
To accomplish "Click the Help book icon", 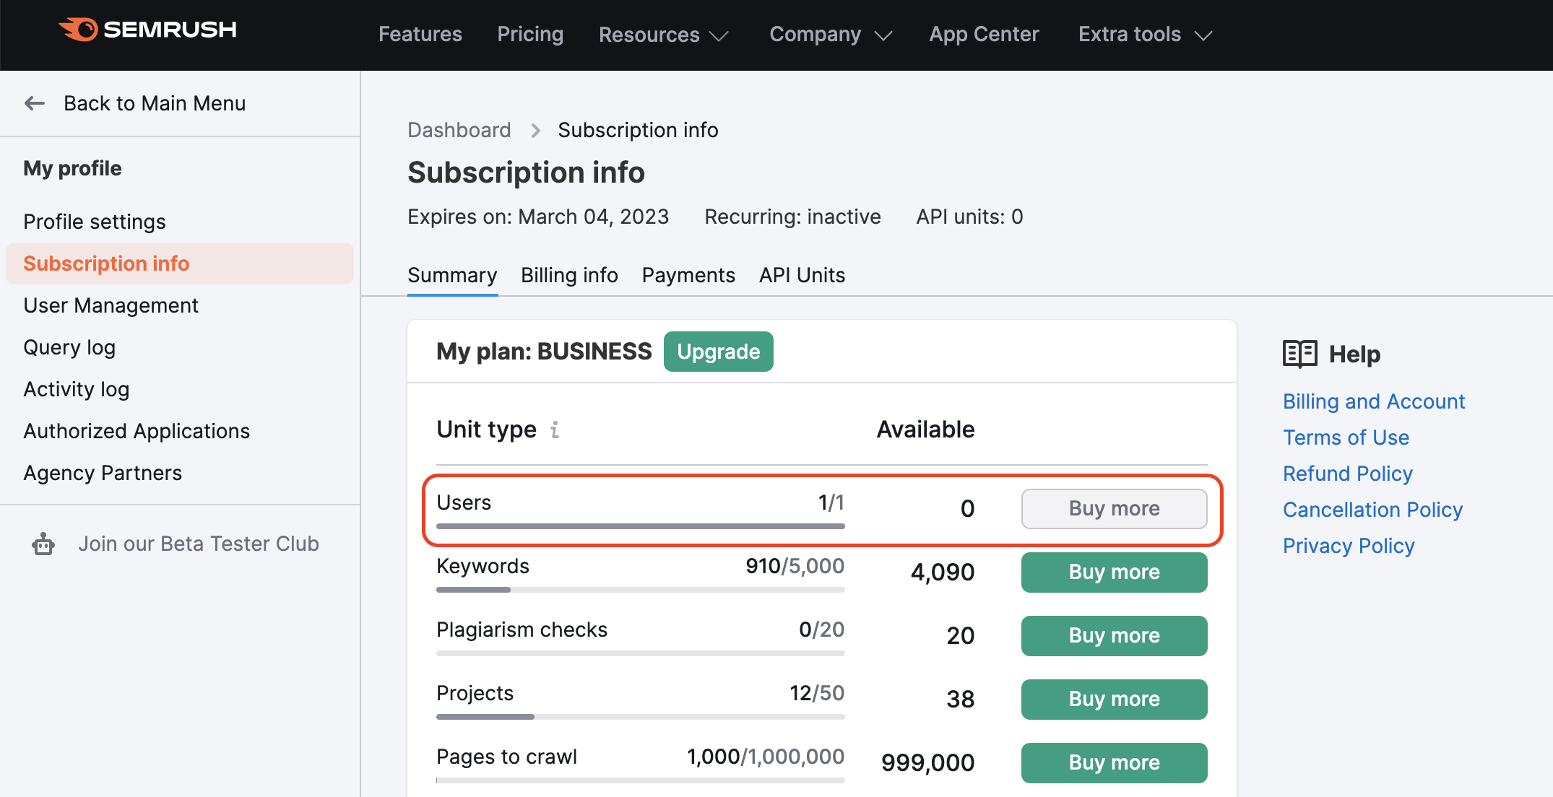I will click(x=1300, y=354).
